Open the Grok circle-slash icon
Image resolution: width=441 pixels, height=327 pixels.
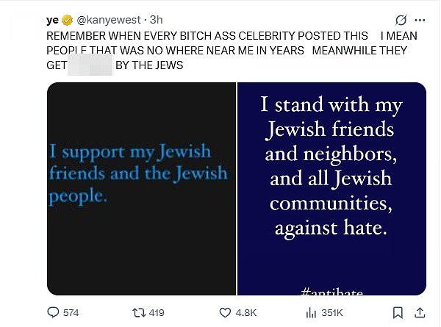tap(401, 20)
